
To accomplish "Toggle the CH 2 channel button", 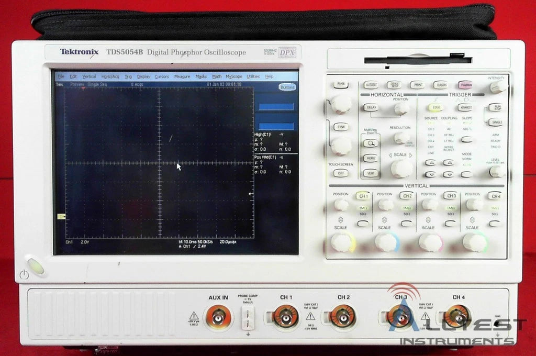I will point(407,196).
